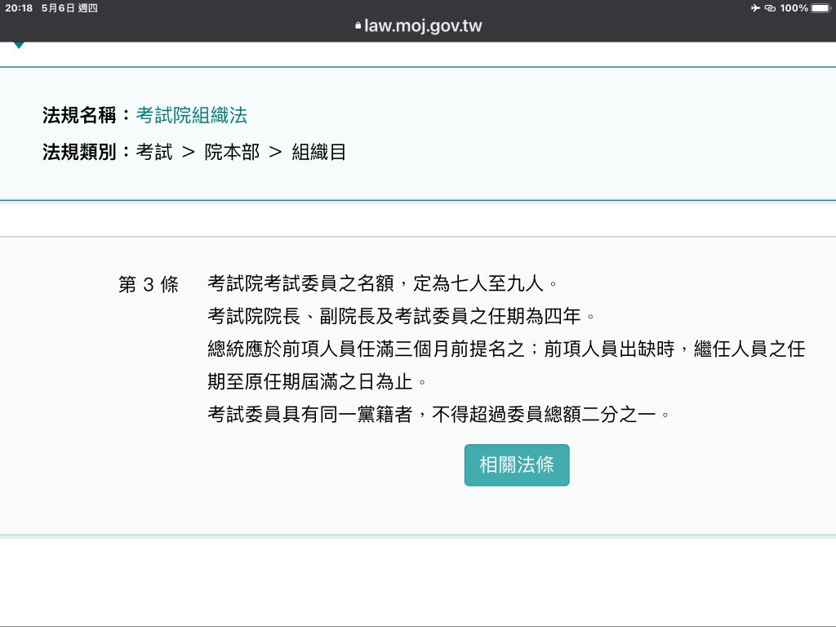
Task: Click the 第 3 條 article number
Action: [x=149, y=285]
